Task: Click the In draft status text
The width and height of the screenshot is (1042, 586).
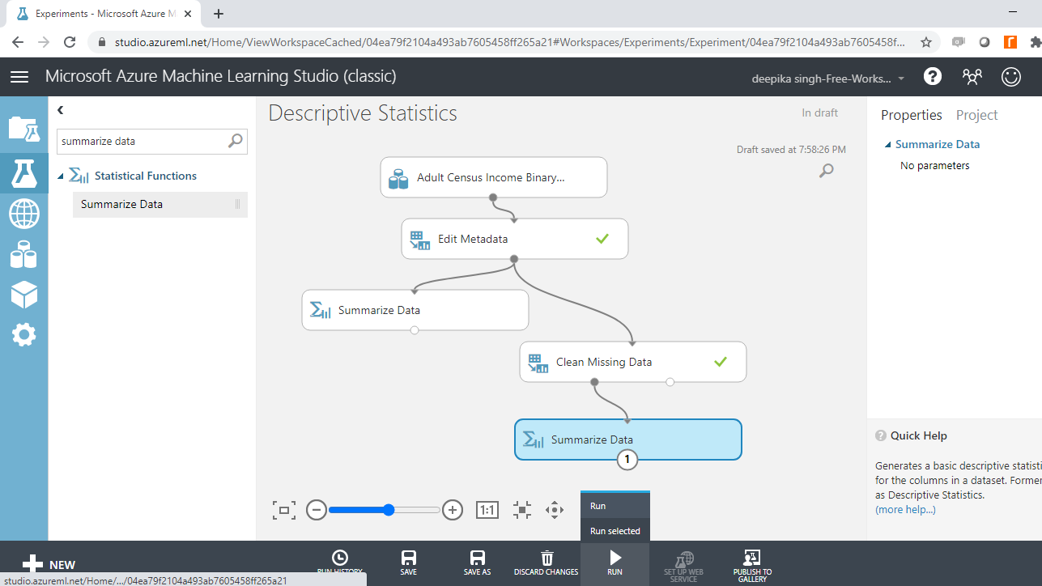Action: coord(819,113)
